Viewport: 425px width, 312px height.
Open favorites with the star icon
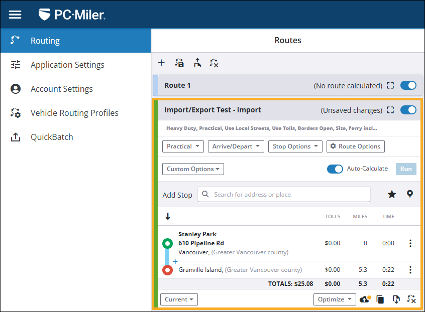(x=392, y=194)
